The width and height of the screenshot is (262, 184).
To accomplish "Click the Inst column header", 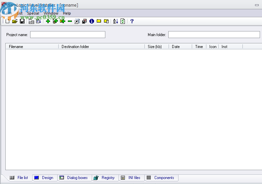I will coord(231,47).
